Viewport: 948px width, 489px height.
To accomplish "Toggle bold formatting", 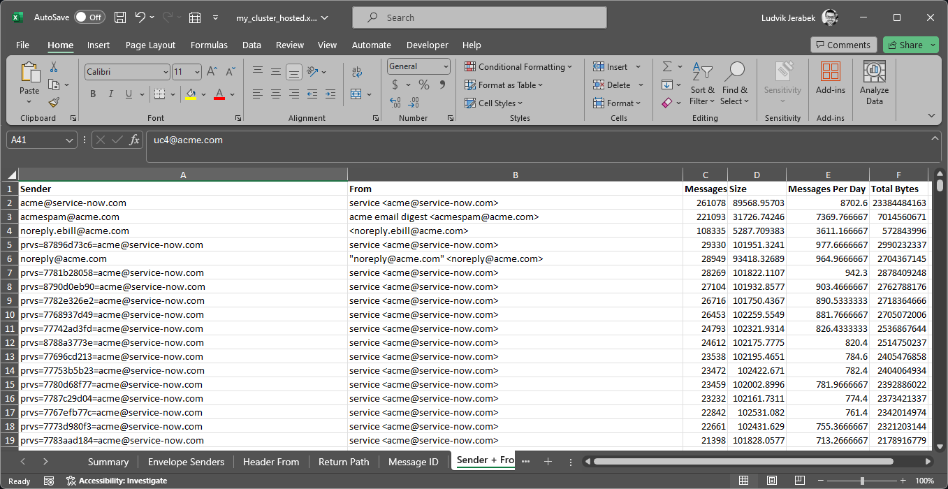I will click(93, 94).
